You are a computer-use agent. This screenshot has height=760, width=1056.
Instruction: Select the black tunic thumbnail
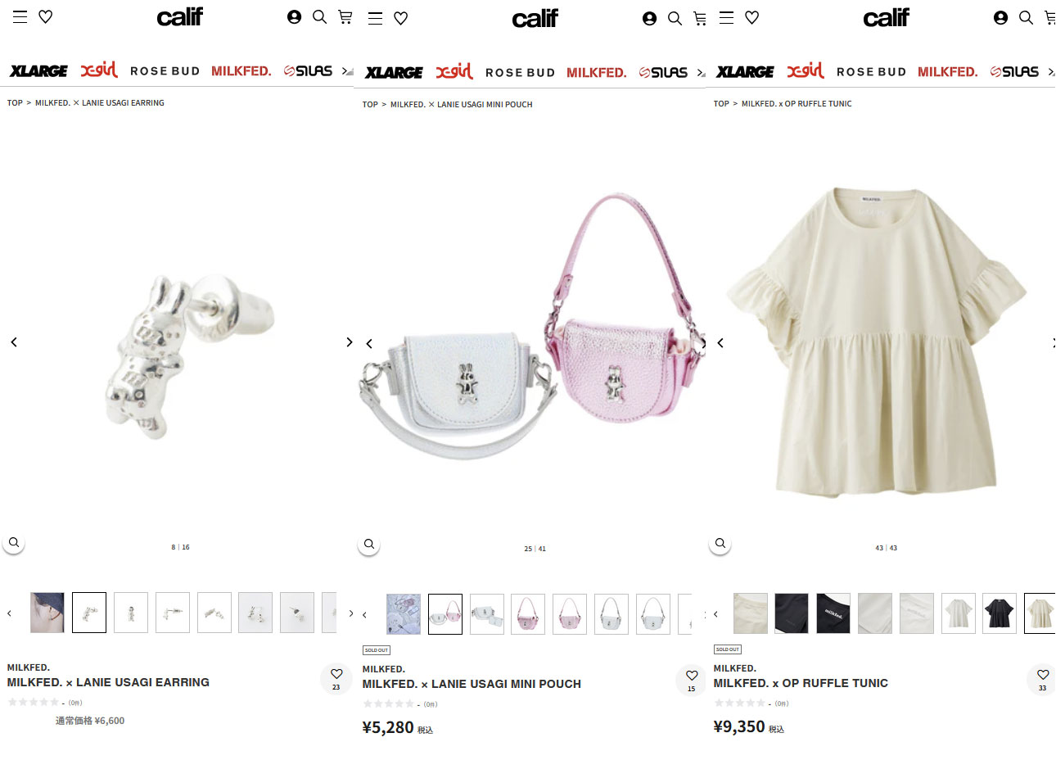[x=1000, y=613]
